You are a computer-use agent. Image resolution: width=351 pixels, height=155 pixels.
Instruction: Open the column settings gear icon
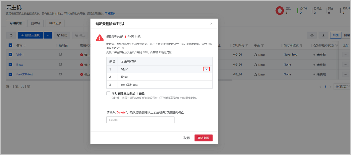pos(312,35)
